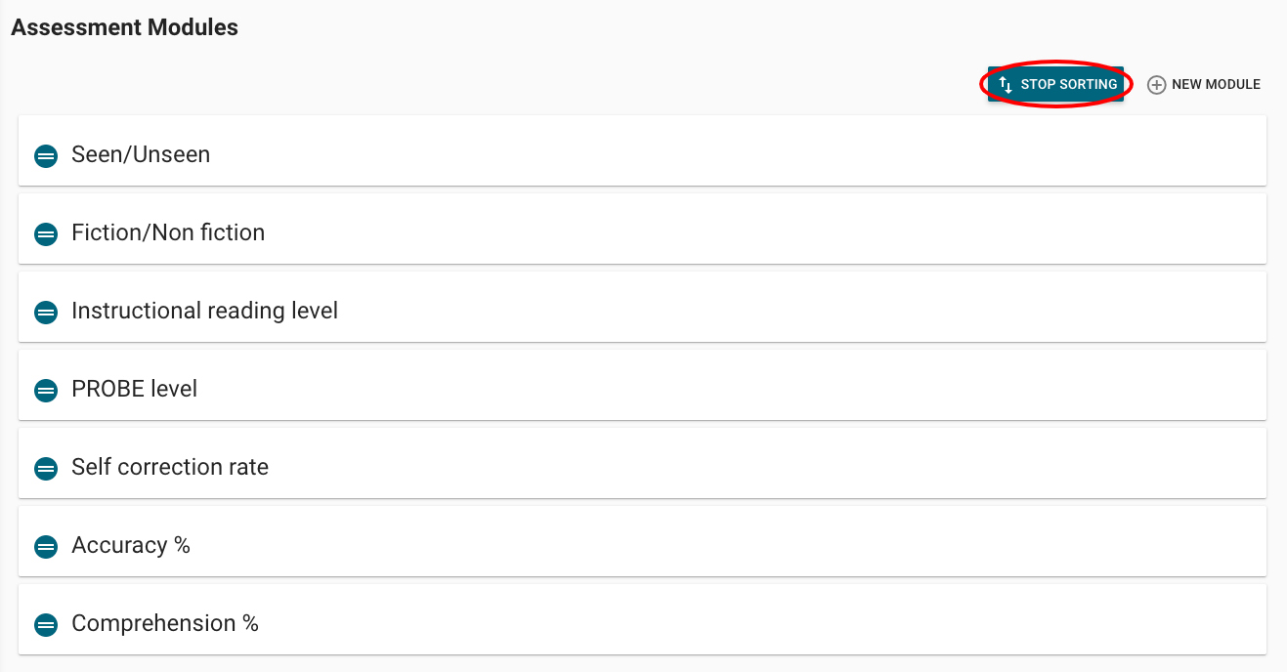This screenshot has height=672, width=1287.
Task: Select the Seen/Unseen module title
Action: [141, 154]
